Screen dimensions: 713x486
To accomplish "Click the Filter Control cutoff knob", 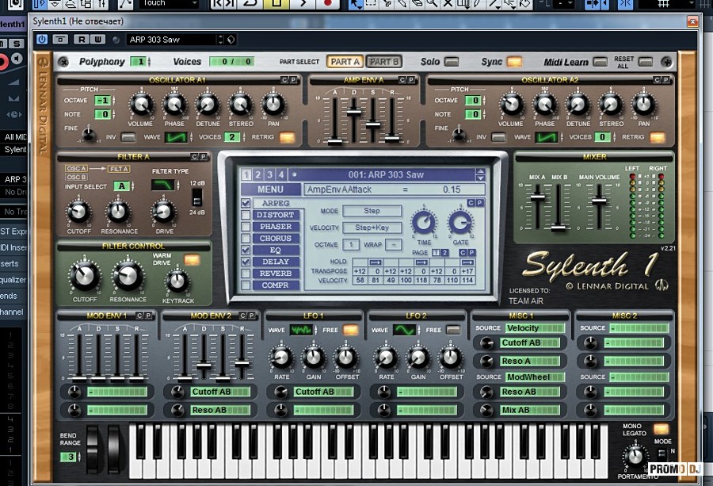I will click(83, 277).
